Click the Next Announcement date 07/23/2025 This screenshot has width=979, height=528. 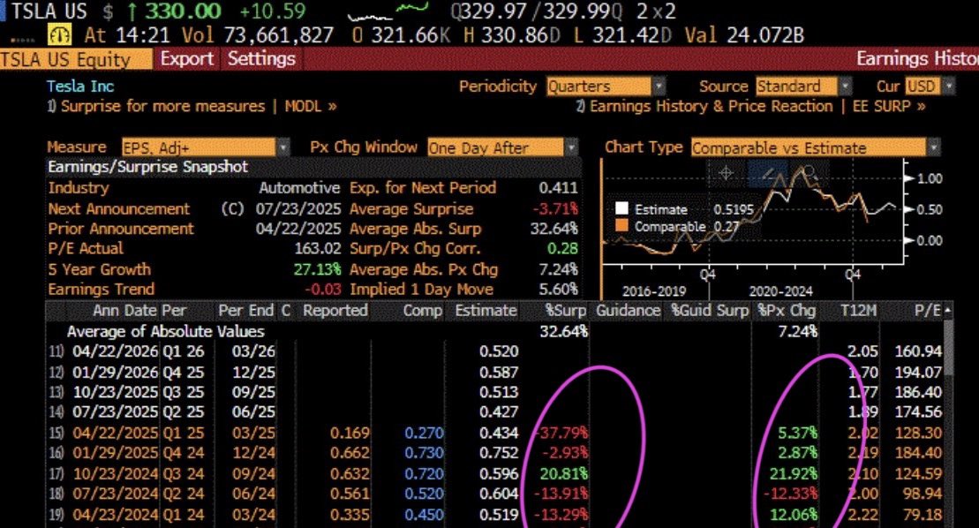tap(297, 208)
